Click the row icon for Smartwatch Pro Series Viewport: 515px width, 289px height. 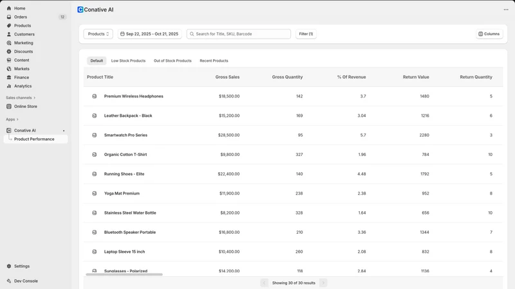click(94, 135)
